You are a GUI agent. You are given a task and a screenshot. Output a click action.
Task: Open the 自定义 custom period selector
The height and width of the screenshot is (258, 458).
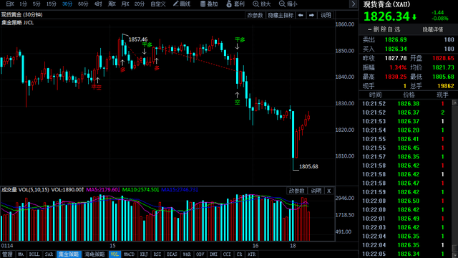[158, 4]
